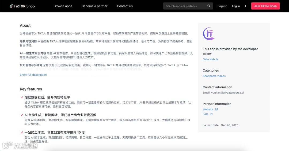Click the Key features heading

(x=31, y=89)
